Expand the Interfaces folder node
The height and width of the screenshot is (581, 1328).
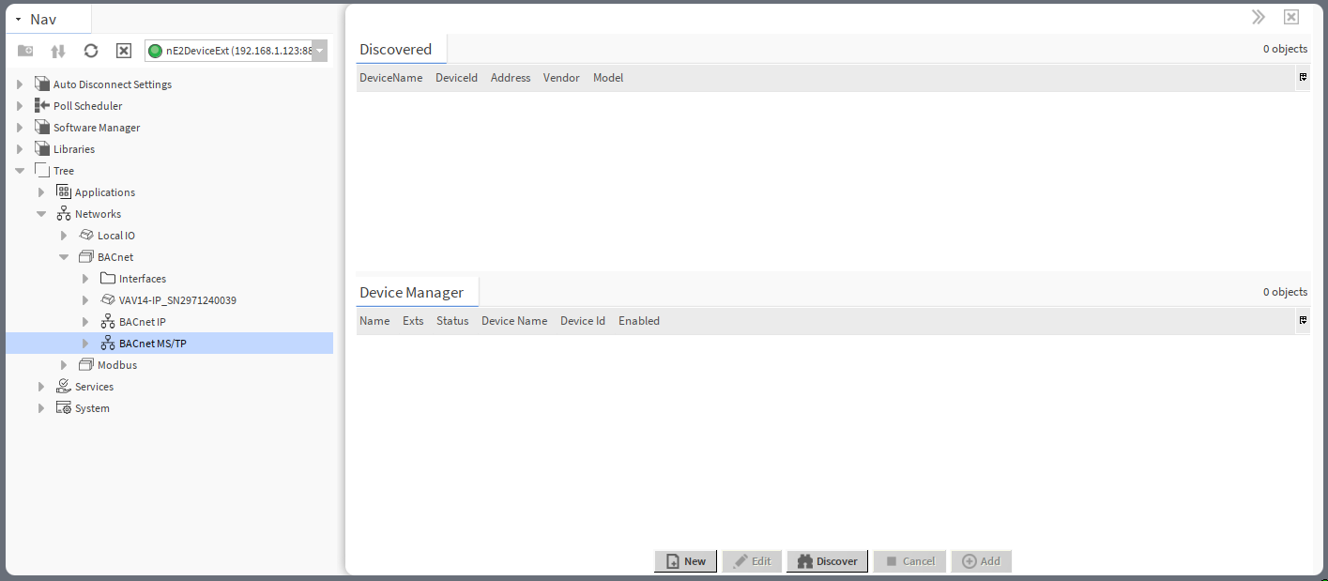click(85, 278)
